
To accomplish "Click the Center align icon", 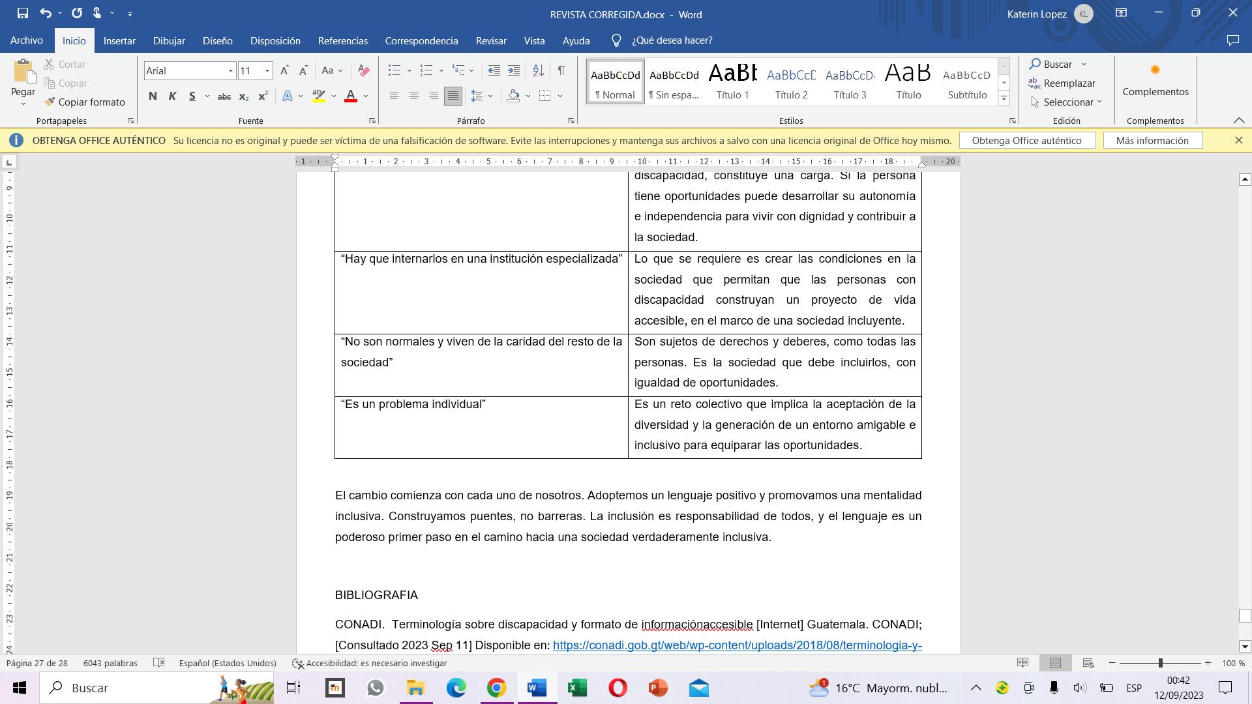I will click(413, 96).
